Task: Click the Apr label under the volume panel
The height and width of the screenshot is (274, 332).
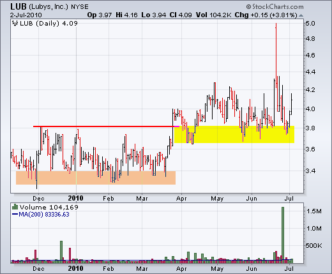Action: 181,269
